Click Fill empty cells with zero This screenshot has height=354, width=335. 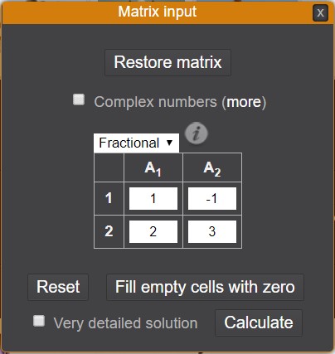pyautogui.click(x=205, y=287)
